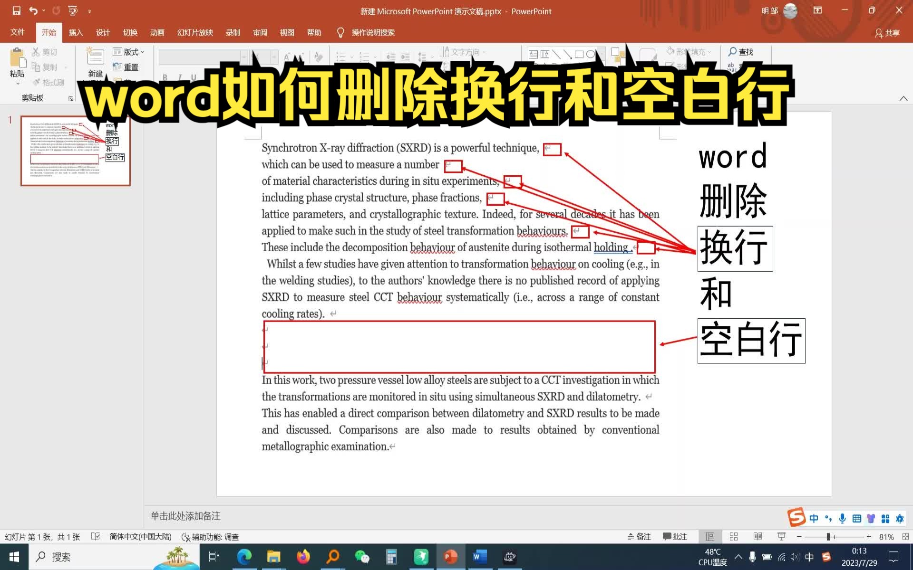Screen dimensions: 913x570
Task: Expand the 粘贴 paste options arrow
Action: (x=18, y=84)
